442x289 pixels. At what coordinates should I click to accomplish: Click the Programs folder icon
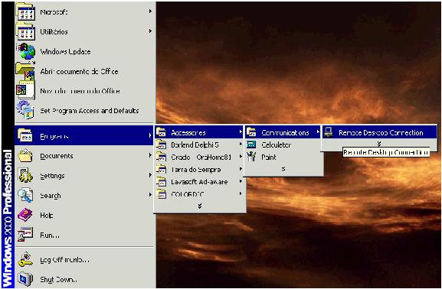pyautogui.click(x=25, y=135)
